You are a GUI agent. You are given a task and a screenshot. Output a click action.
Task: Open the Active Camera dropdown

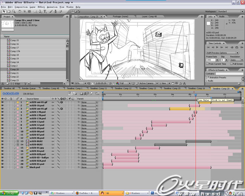(149, 83)
